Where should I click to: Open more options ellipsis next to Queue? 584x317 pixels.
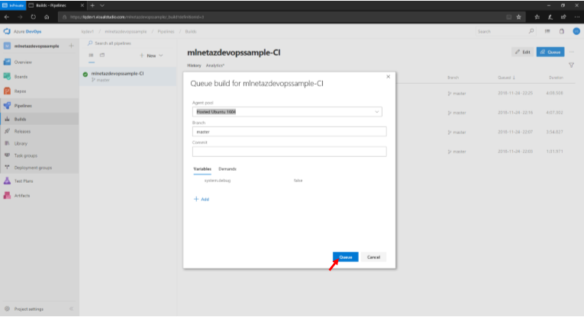(572, 52)
